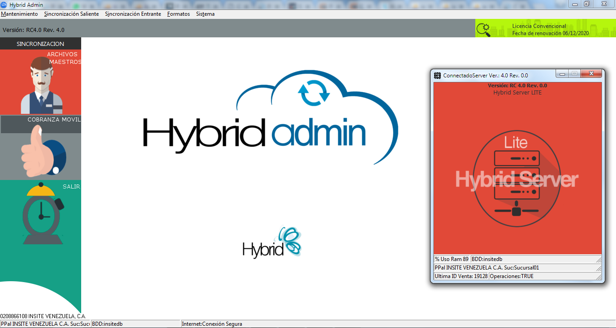Select the SINCRONIZACION header in sidebar
The height and width of the screenshot is (328, 616).
(x=41, y=44)
